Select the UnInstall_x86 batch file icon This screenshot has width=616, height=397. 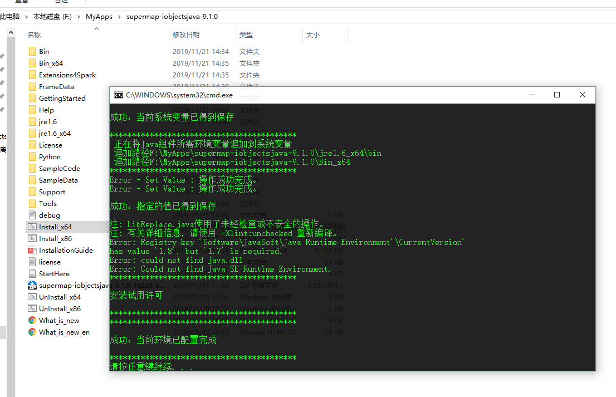[x=32, y=308]
